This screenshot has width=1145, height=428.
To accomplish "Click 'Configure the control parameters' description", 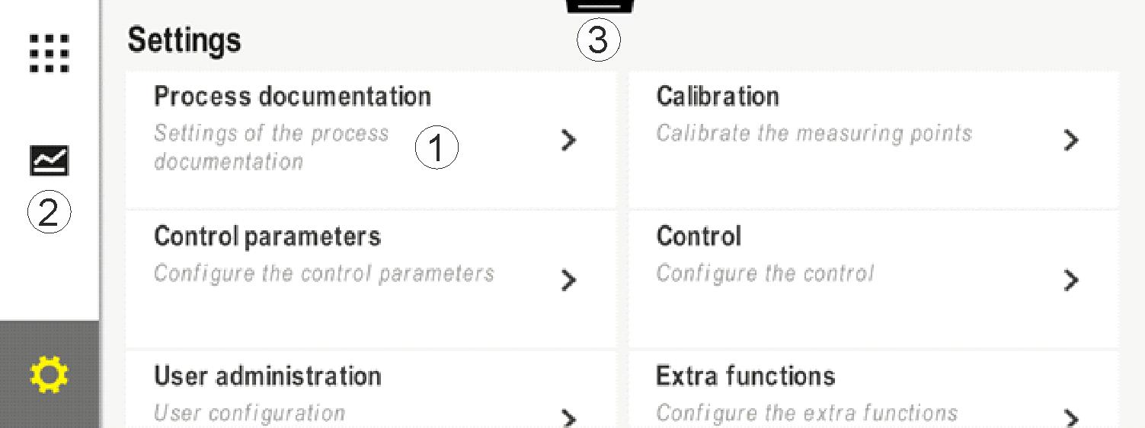I will click(x=324, y=274).
